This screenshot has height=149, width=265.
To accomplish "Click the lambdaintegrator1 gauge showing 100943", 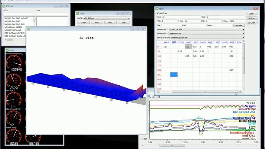I will coord(14,62).
